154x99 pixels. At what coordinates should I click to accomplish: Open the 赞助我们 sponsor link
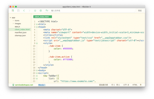pos(42,85)
